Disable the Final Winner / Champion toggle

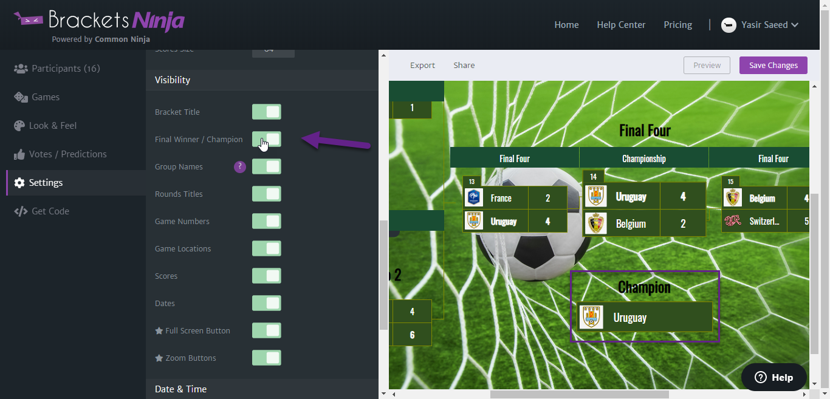pos(267,139)
